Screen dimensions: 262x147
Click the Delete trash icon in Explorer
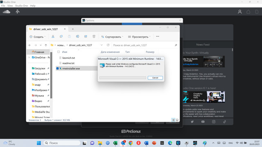[94, 36]
